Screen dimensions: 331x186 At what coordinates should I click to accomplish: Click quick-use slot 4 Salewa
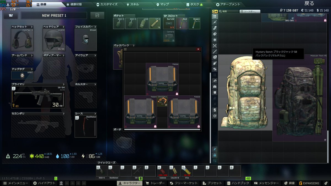(163, 171)
